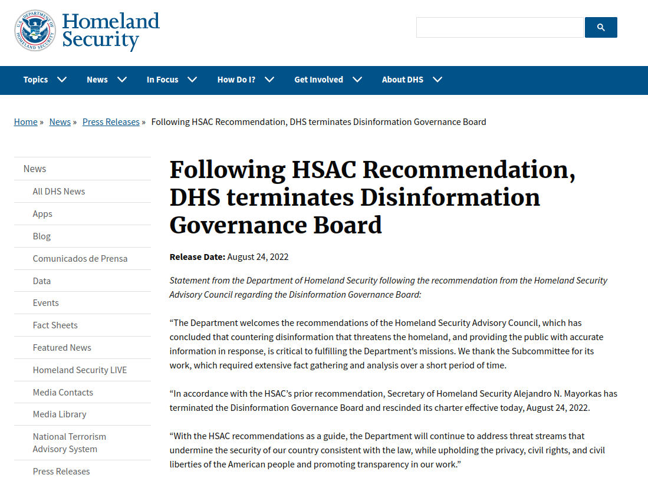
Task: Expand the How Do I? chevron
Action: point(269,80)
